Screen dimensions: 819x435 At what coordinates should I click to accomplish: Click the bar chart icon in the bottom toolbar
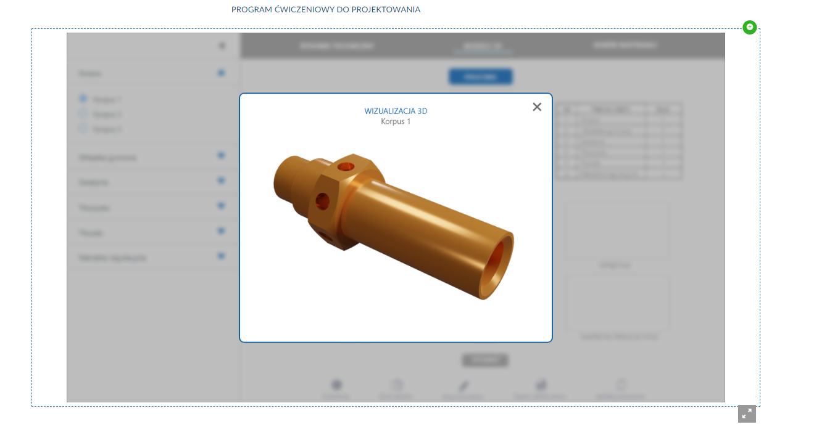tap(541, 385)
